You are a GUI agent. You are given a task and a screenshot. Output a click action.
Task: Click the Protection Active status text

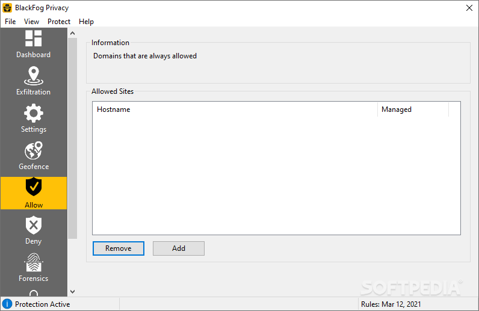coord(43,304)
